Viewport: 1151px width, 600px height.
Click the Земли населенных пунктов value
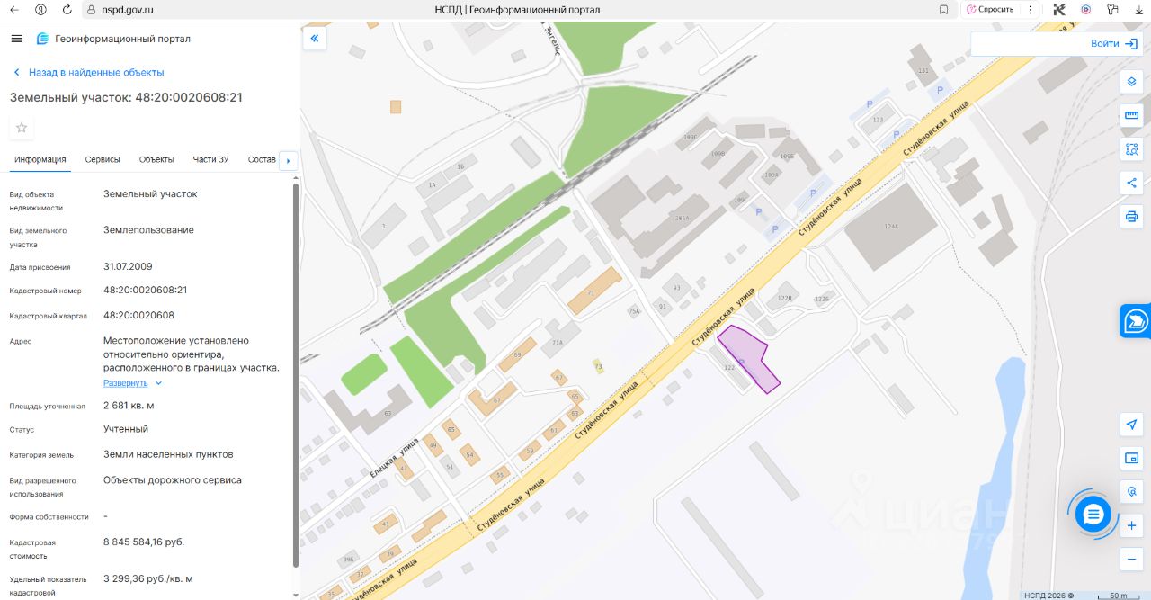(168, 454)
